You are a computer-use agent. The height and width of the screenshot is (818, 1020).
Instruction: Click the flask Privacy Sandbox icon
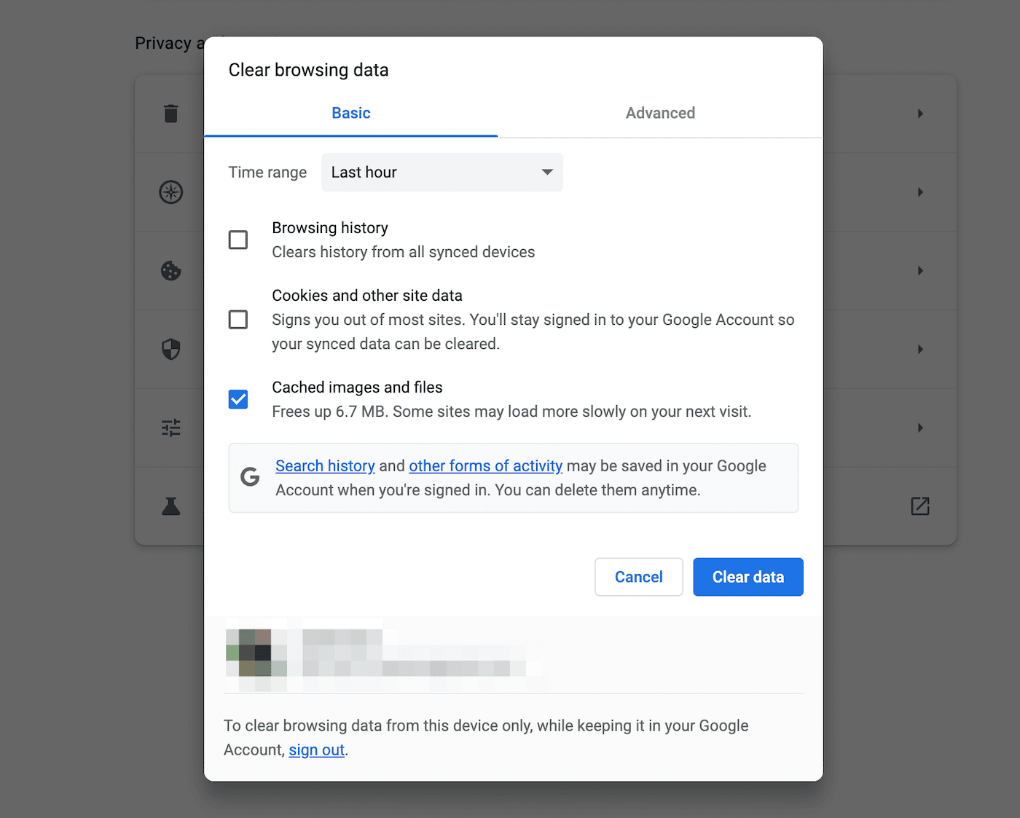(170, 506)
